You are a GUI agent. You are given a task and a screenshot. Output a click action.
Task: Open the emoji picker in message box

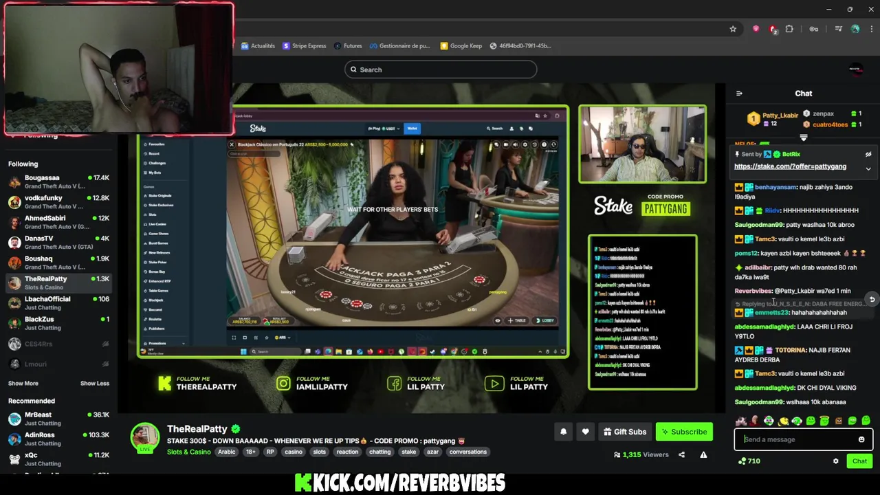861,440
